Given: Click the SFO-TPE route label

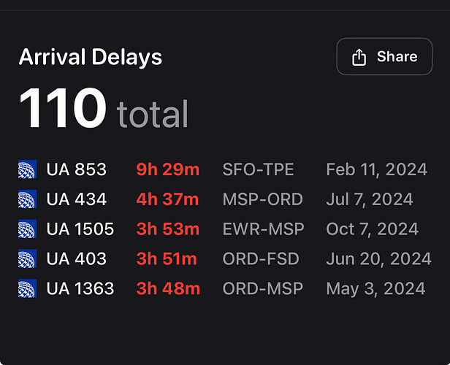Looking at the screenshot, I should [x=258, y=169].
